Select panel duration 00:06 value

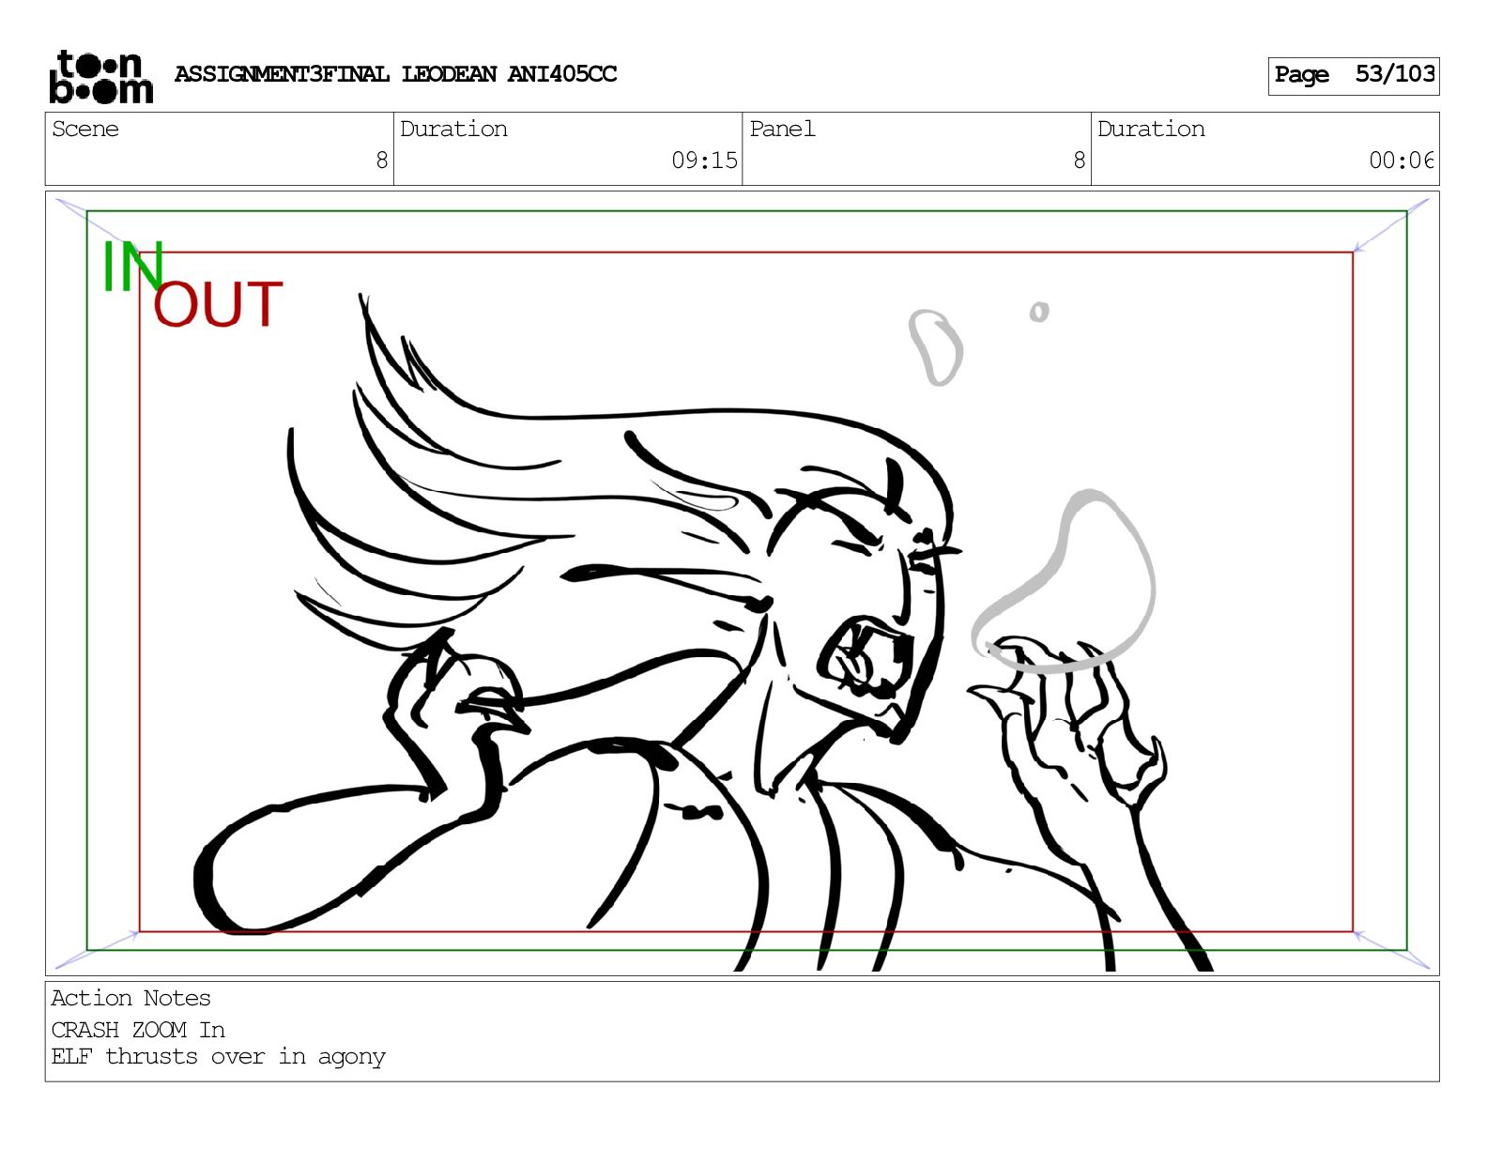[x=1401, y=161]
